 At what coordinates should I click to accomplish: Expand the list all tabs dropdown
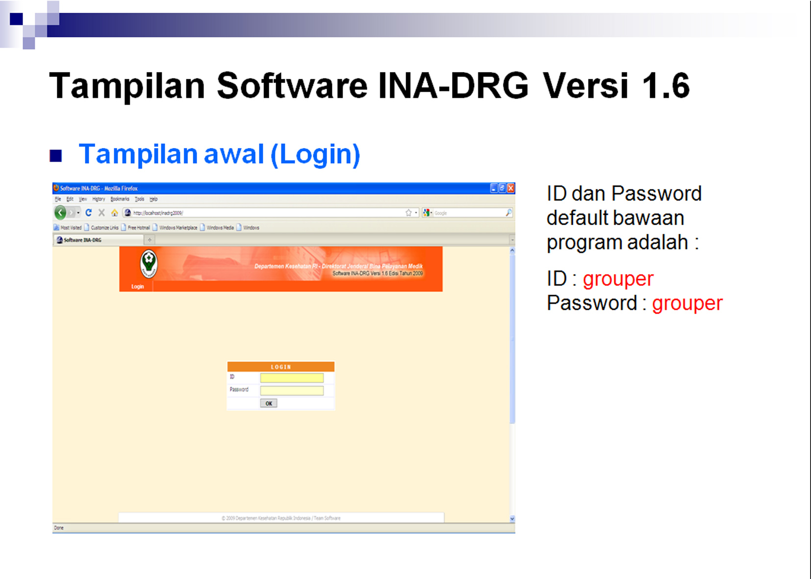[512, 240]
